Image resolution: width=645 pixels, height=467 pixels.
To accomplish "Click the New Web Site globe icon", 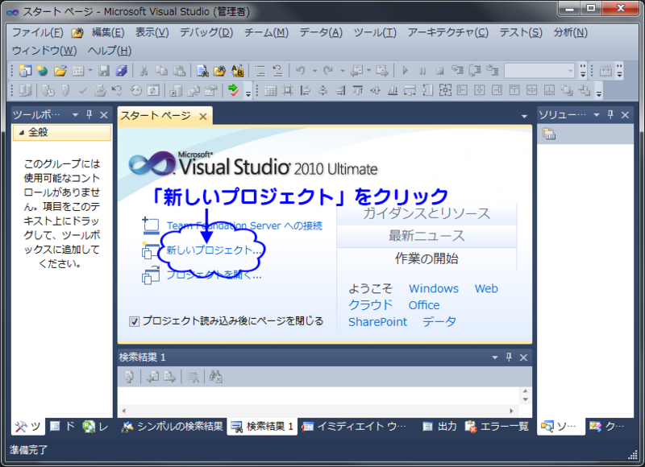I will [42, 71].
